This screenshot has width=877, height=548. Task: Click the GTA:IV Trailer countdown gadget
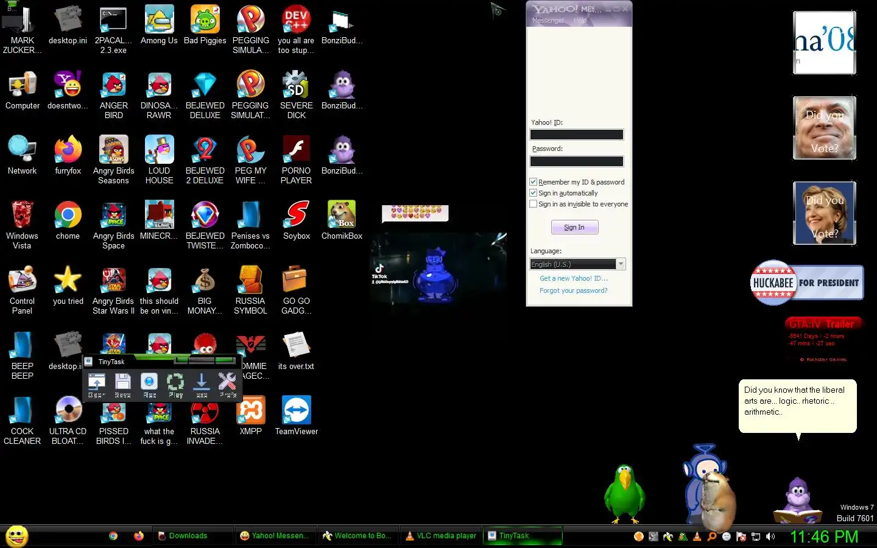[824, 340]
